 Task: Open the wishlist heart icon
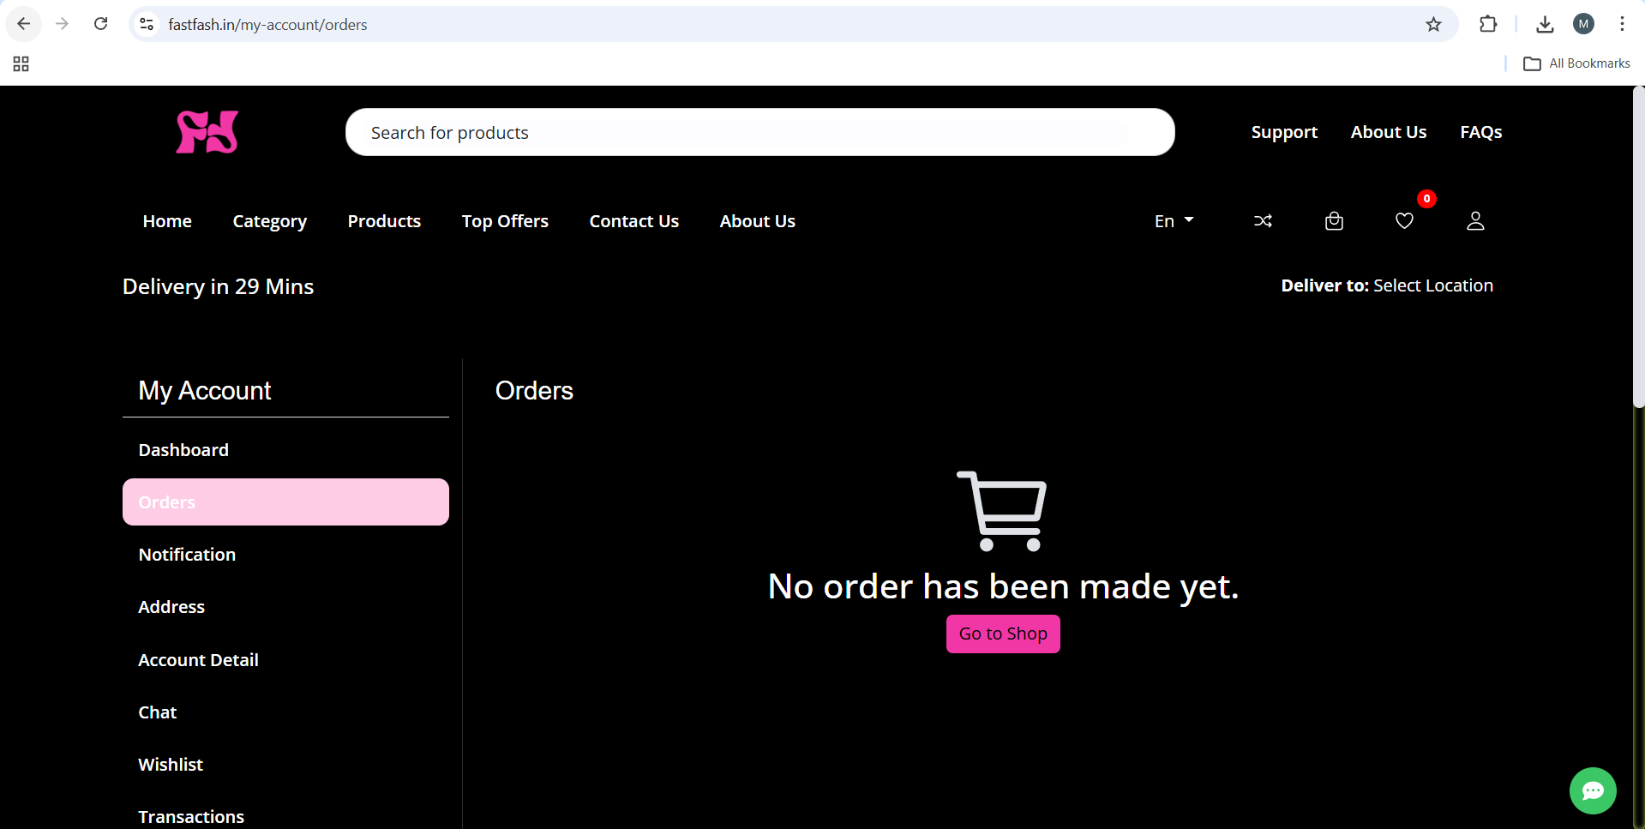[1404, 221]
